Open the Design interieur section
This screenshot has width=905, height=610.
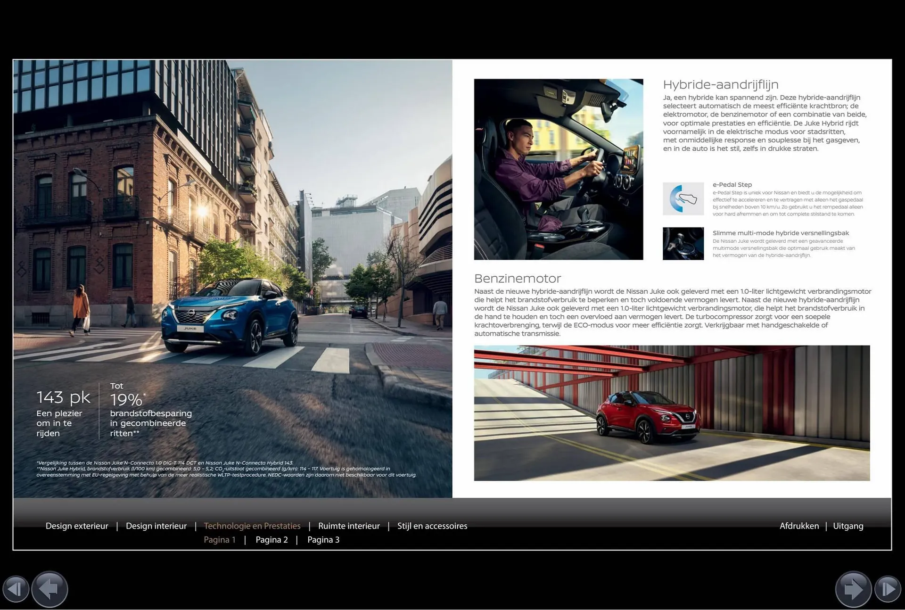pyautogui.click(x=156, y=526)
